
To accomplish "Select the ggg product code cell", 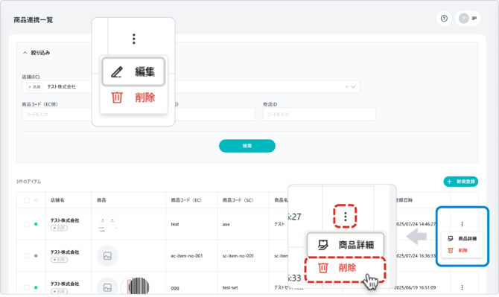I will pos(175,288).
